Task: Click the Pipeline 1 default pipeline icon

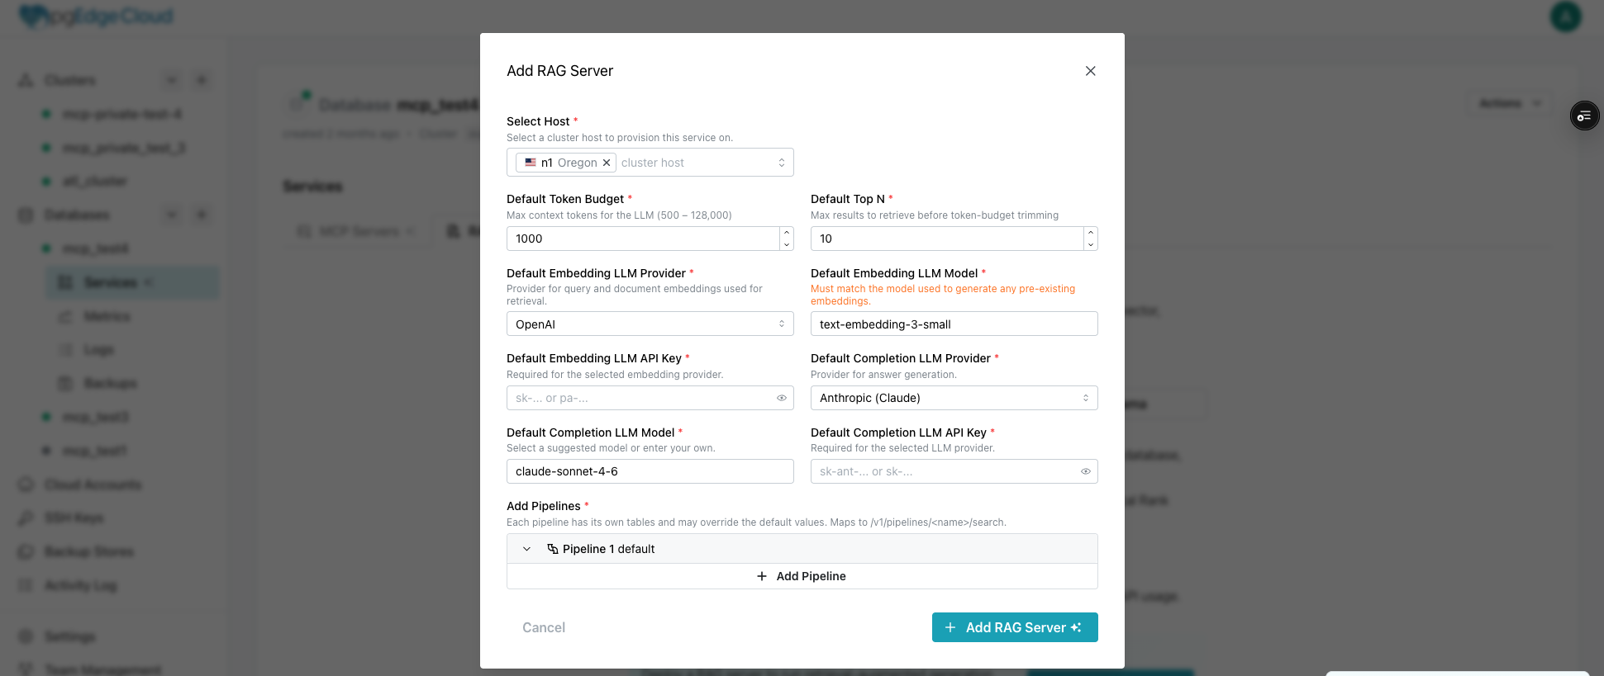Action: pos(552,549)
